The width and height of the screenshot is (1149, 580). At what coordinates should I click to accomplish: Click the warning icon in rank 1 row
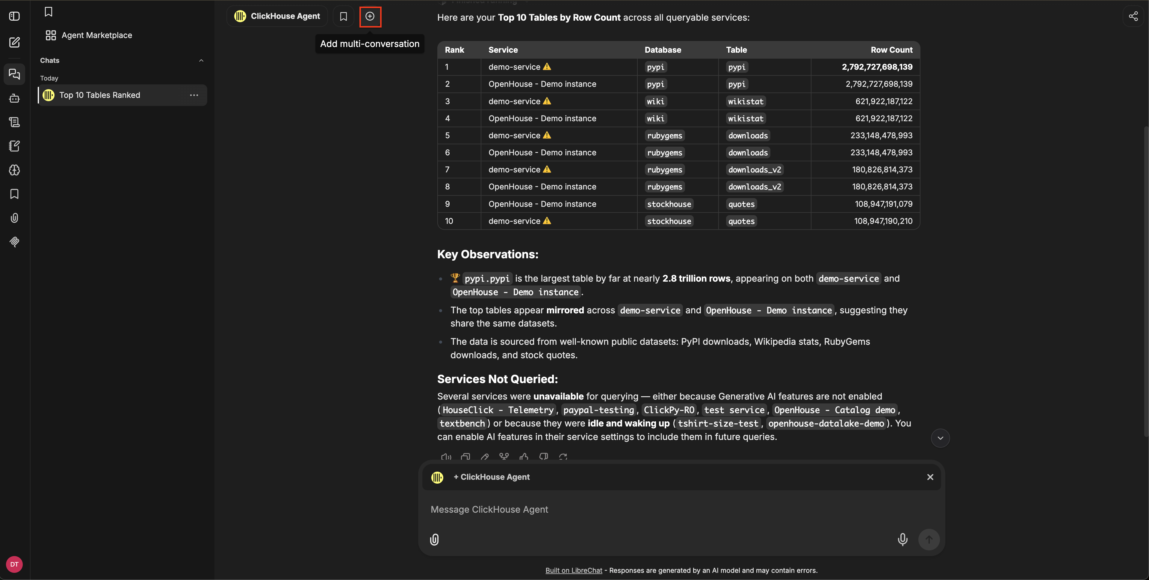pos(547,67)
